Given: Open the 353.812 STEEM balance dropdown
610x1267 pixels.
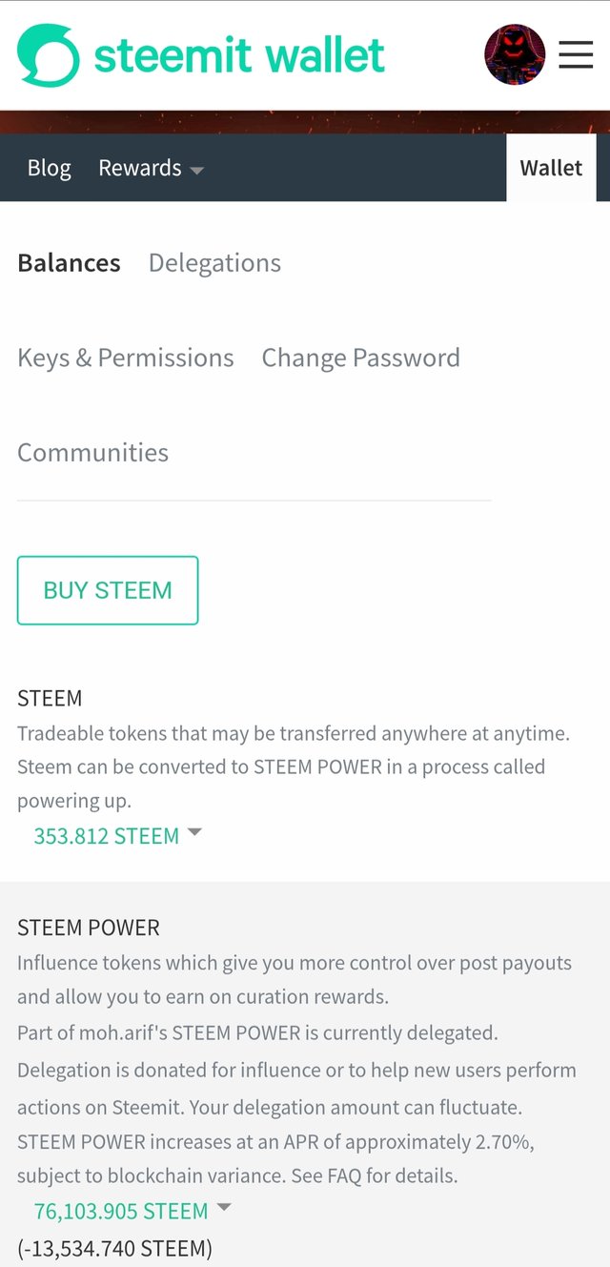Looking at the screenshot, I should tap(118, 836).
